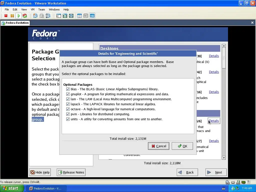
Task: Click the Safely Remove Hardware tray icon
Action: (x=237, y=188)
